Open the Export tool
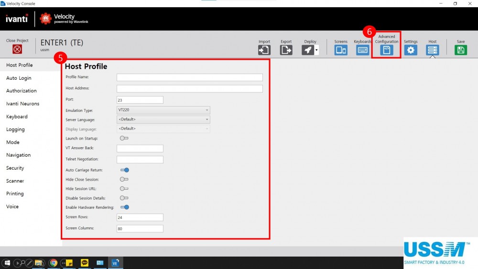Viewport: 478px width, 269px height. click(x=286, y=50)
